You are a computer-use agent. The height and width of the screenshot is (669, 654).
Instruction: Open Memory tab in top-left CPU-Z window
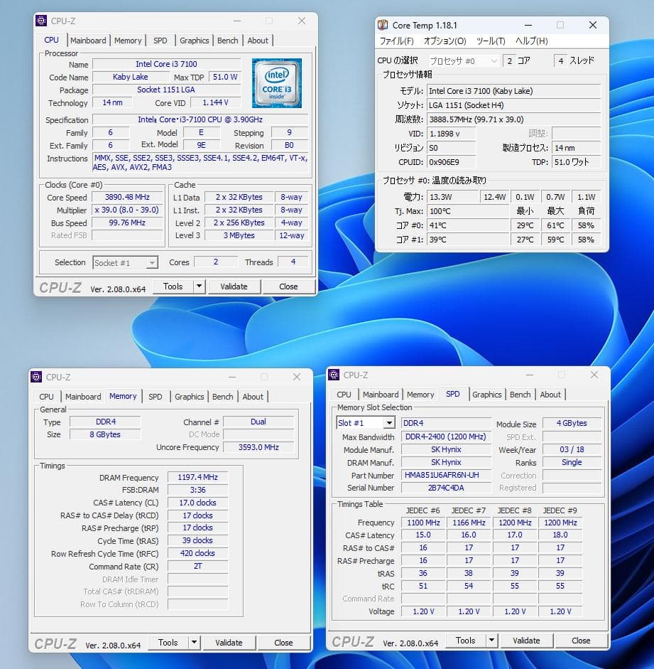(x=128, y=41)
